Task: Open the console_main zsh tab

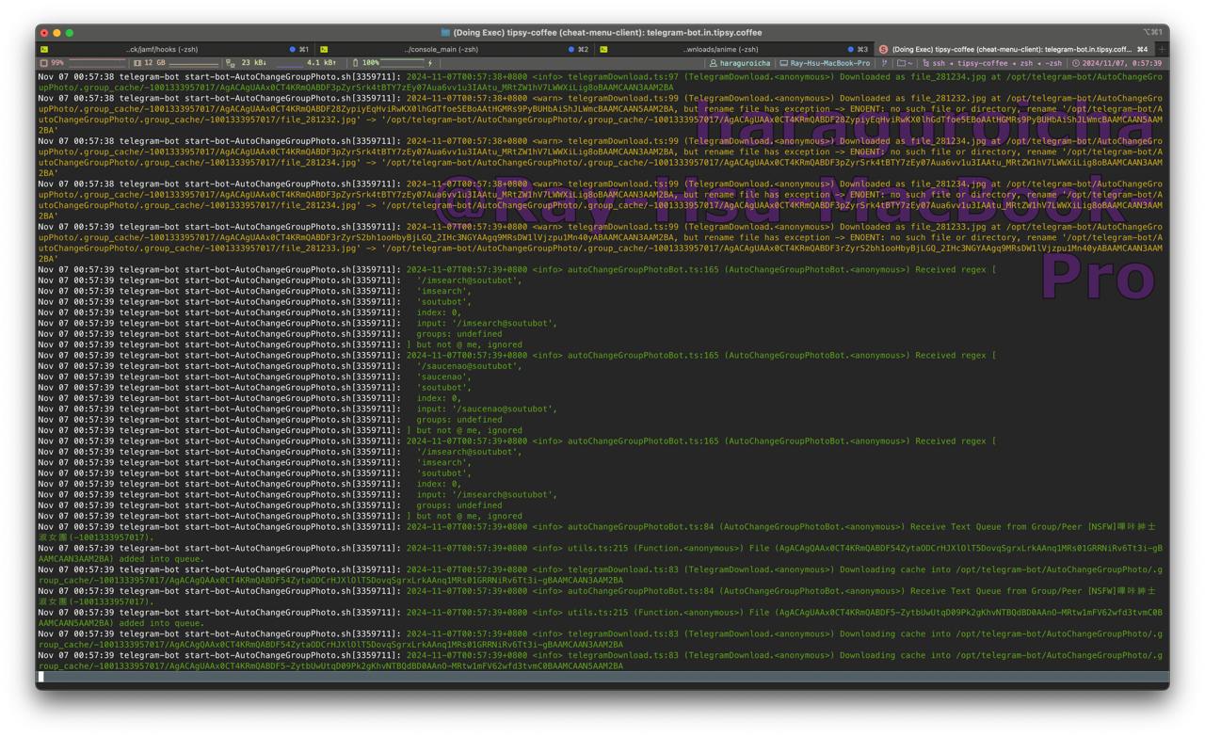Action: point(441,49)
